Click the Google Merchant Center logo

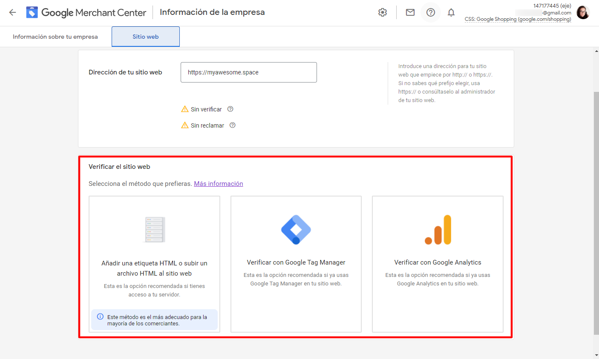86,12
